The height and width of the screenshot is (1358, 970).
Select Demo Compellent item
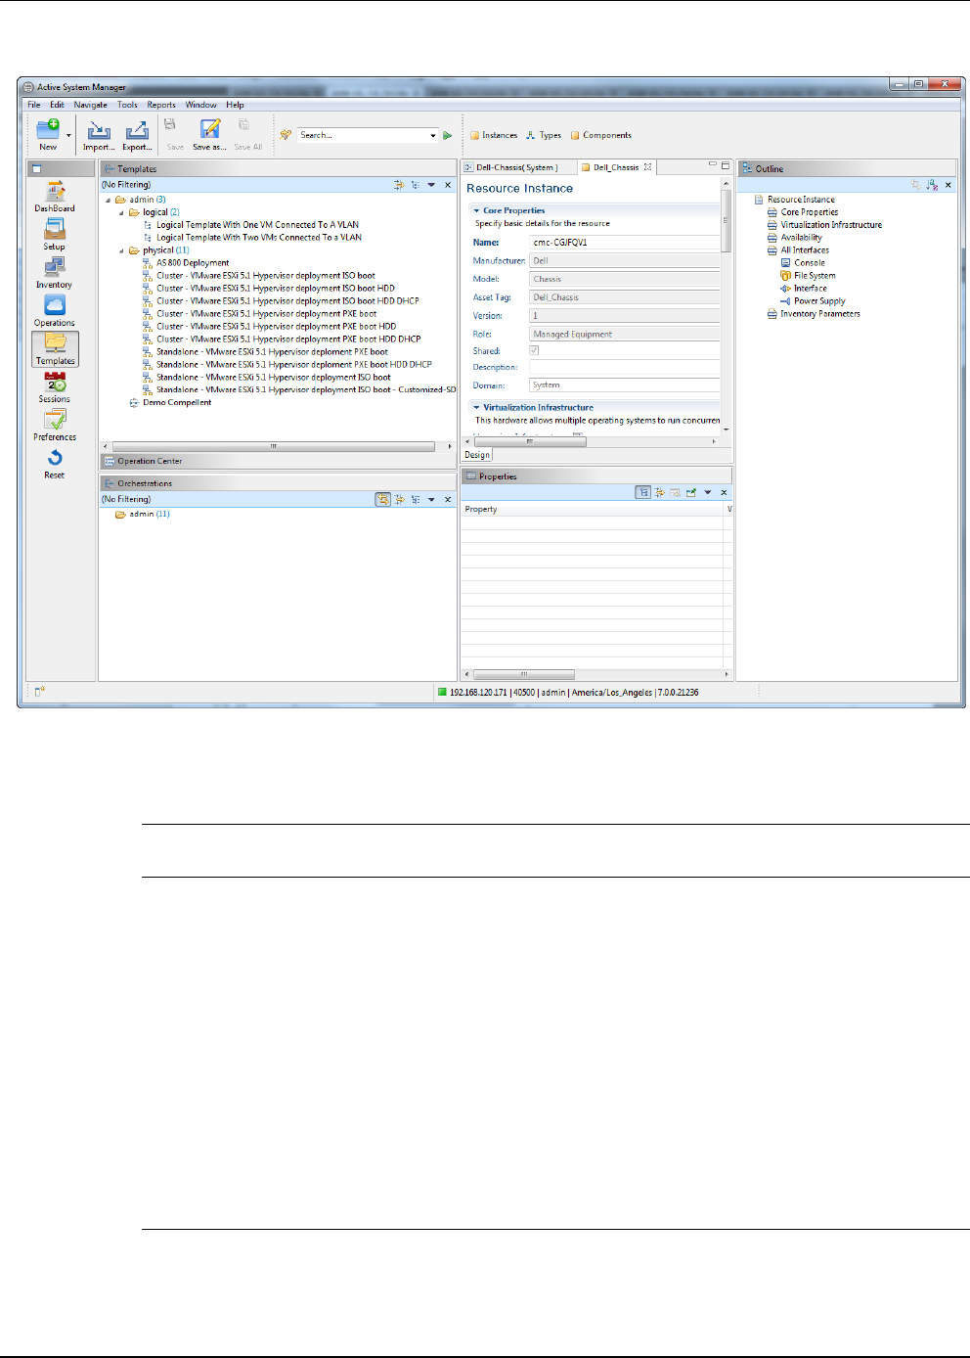[177, 403]
